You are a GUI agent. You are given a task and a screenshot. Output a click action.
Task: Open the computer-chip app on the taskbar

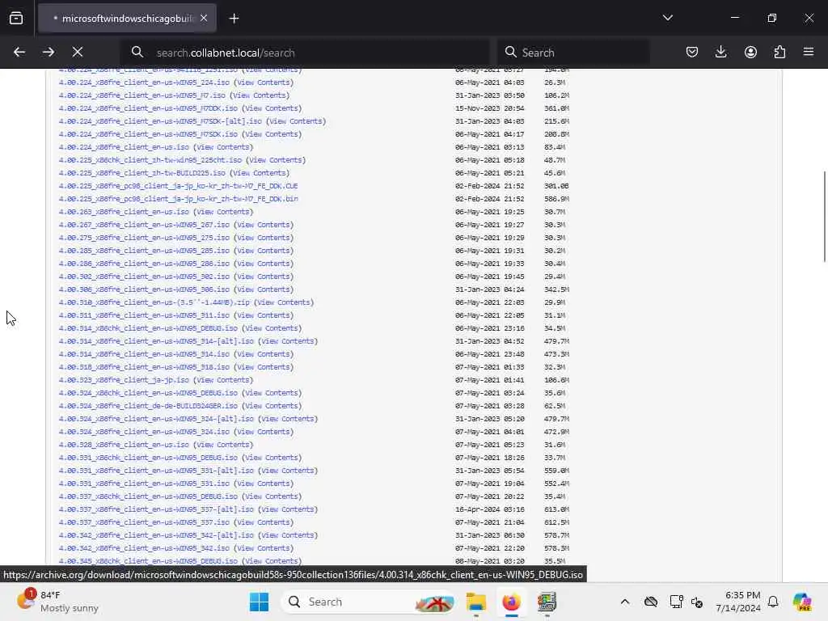tap(547, 602)
